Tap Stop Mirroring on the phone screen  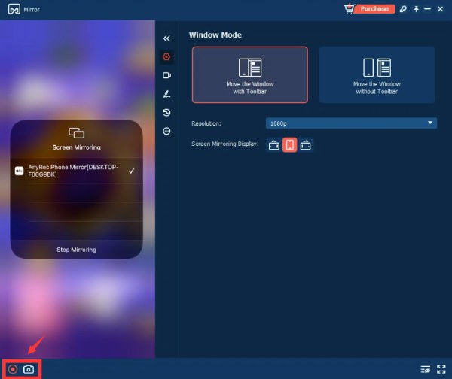[76, 250]
